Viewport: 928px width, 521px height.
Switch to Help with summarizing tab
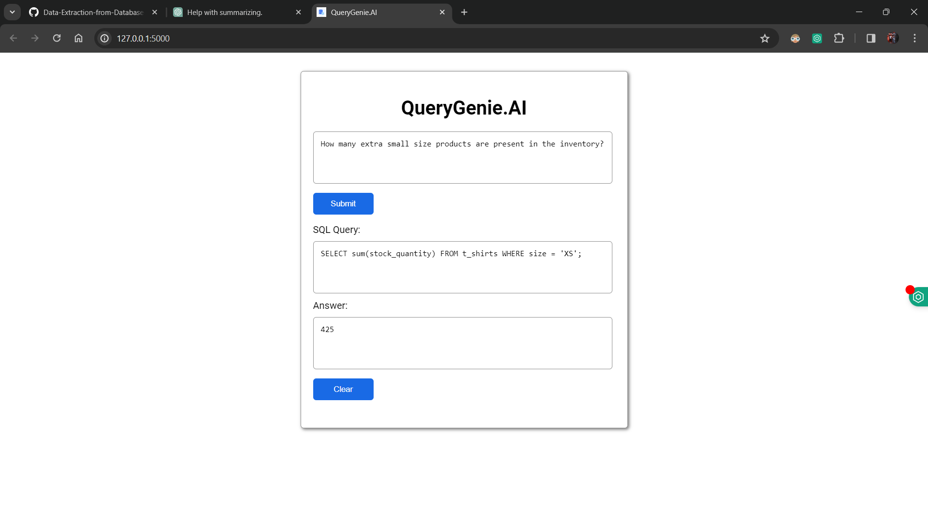click(237, 12)
